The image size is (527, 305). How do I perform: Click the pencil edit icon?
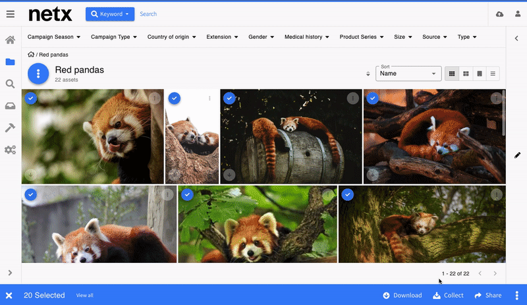[x=517, y=155]
